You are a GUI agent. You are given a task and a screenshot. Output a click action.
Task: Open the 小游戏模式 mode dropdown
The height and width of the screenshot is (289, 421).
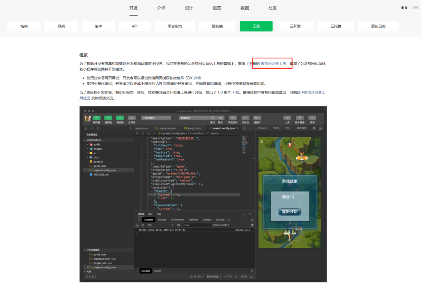pos(156,117)
